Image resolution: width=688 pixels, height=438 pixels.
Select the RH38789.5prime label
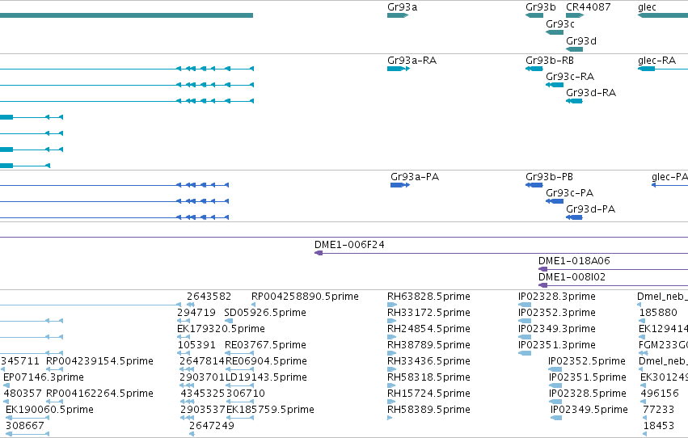tap(428, 345)
